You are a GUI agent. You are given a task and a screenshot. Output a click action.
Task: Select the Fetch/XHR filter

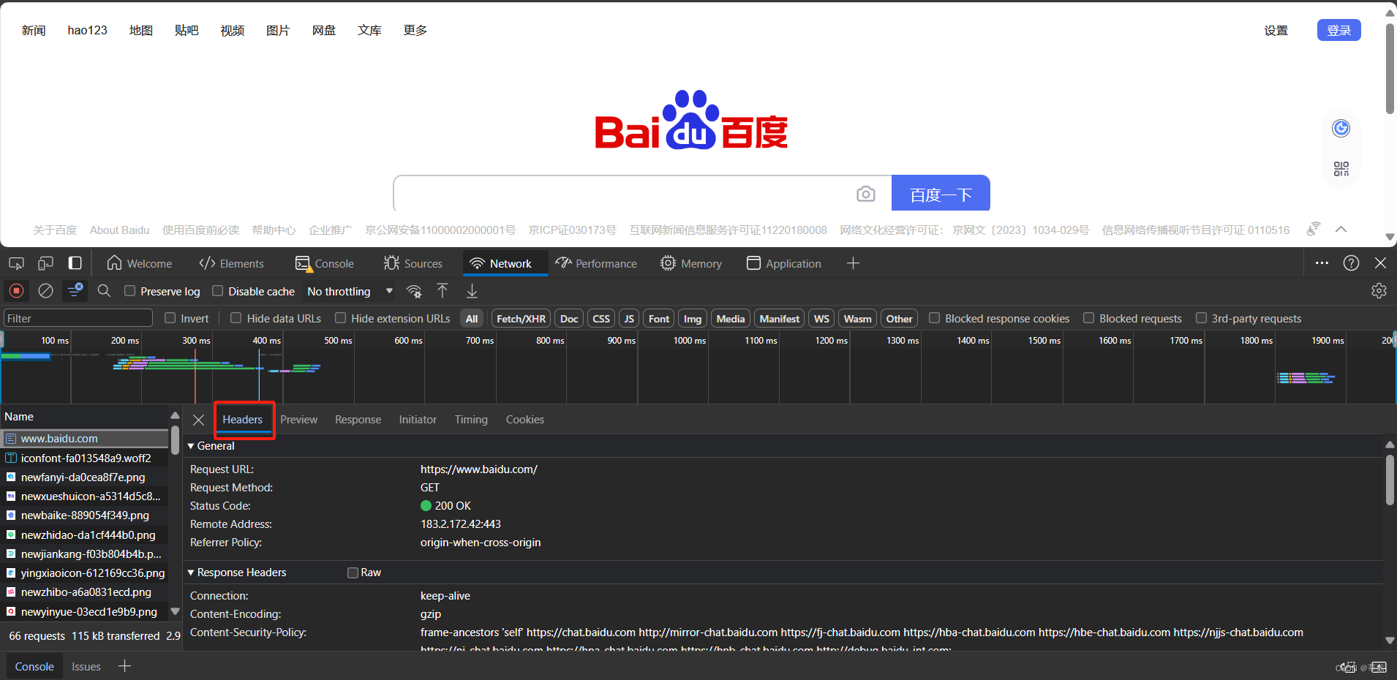pos(521,319)
